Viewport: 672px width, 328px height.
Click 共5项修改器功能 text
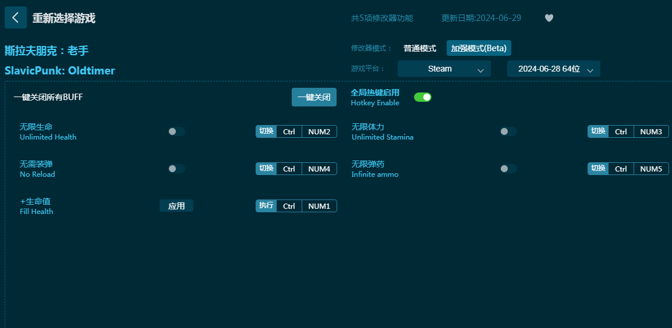tap(382, 18)
